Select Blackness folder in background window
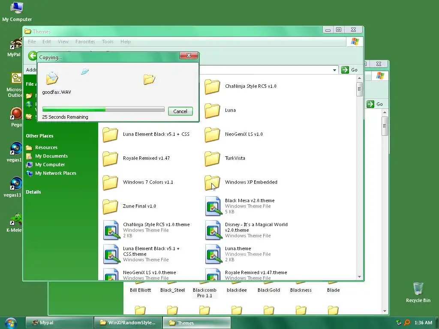This screenshot has width=439, height=329. tap(301, 288)
